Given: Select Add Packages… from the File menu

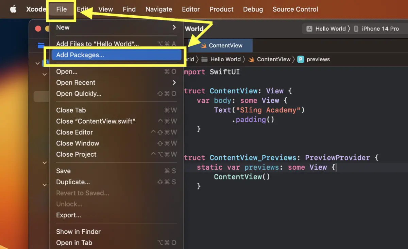Looking at the screenshot, I should 116,55.
